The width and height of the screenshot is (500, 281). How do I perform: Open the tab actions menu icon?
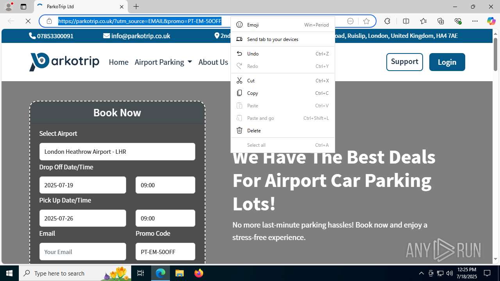click(23, 7)
